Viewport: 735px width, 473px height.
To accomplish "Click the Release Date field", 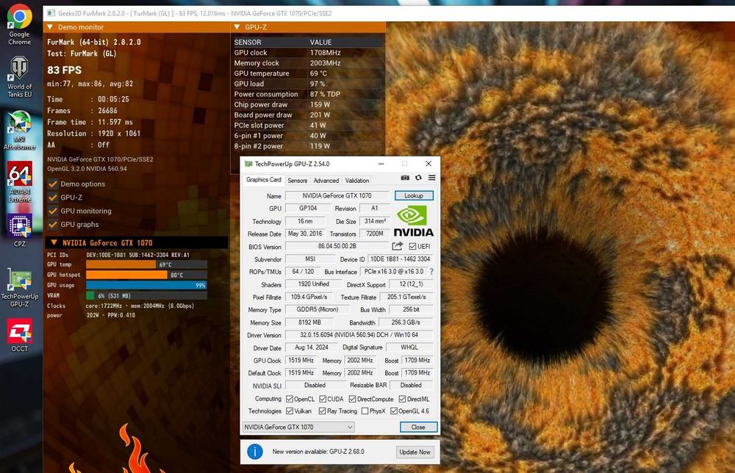I will tap(305, 234).
